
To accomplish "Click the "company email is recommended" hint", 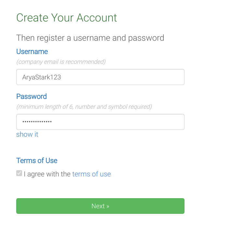I will 61,62.
